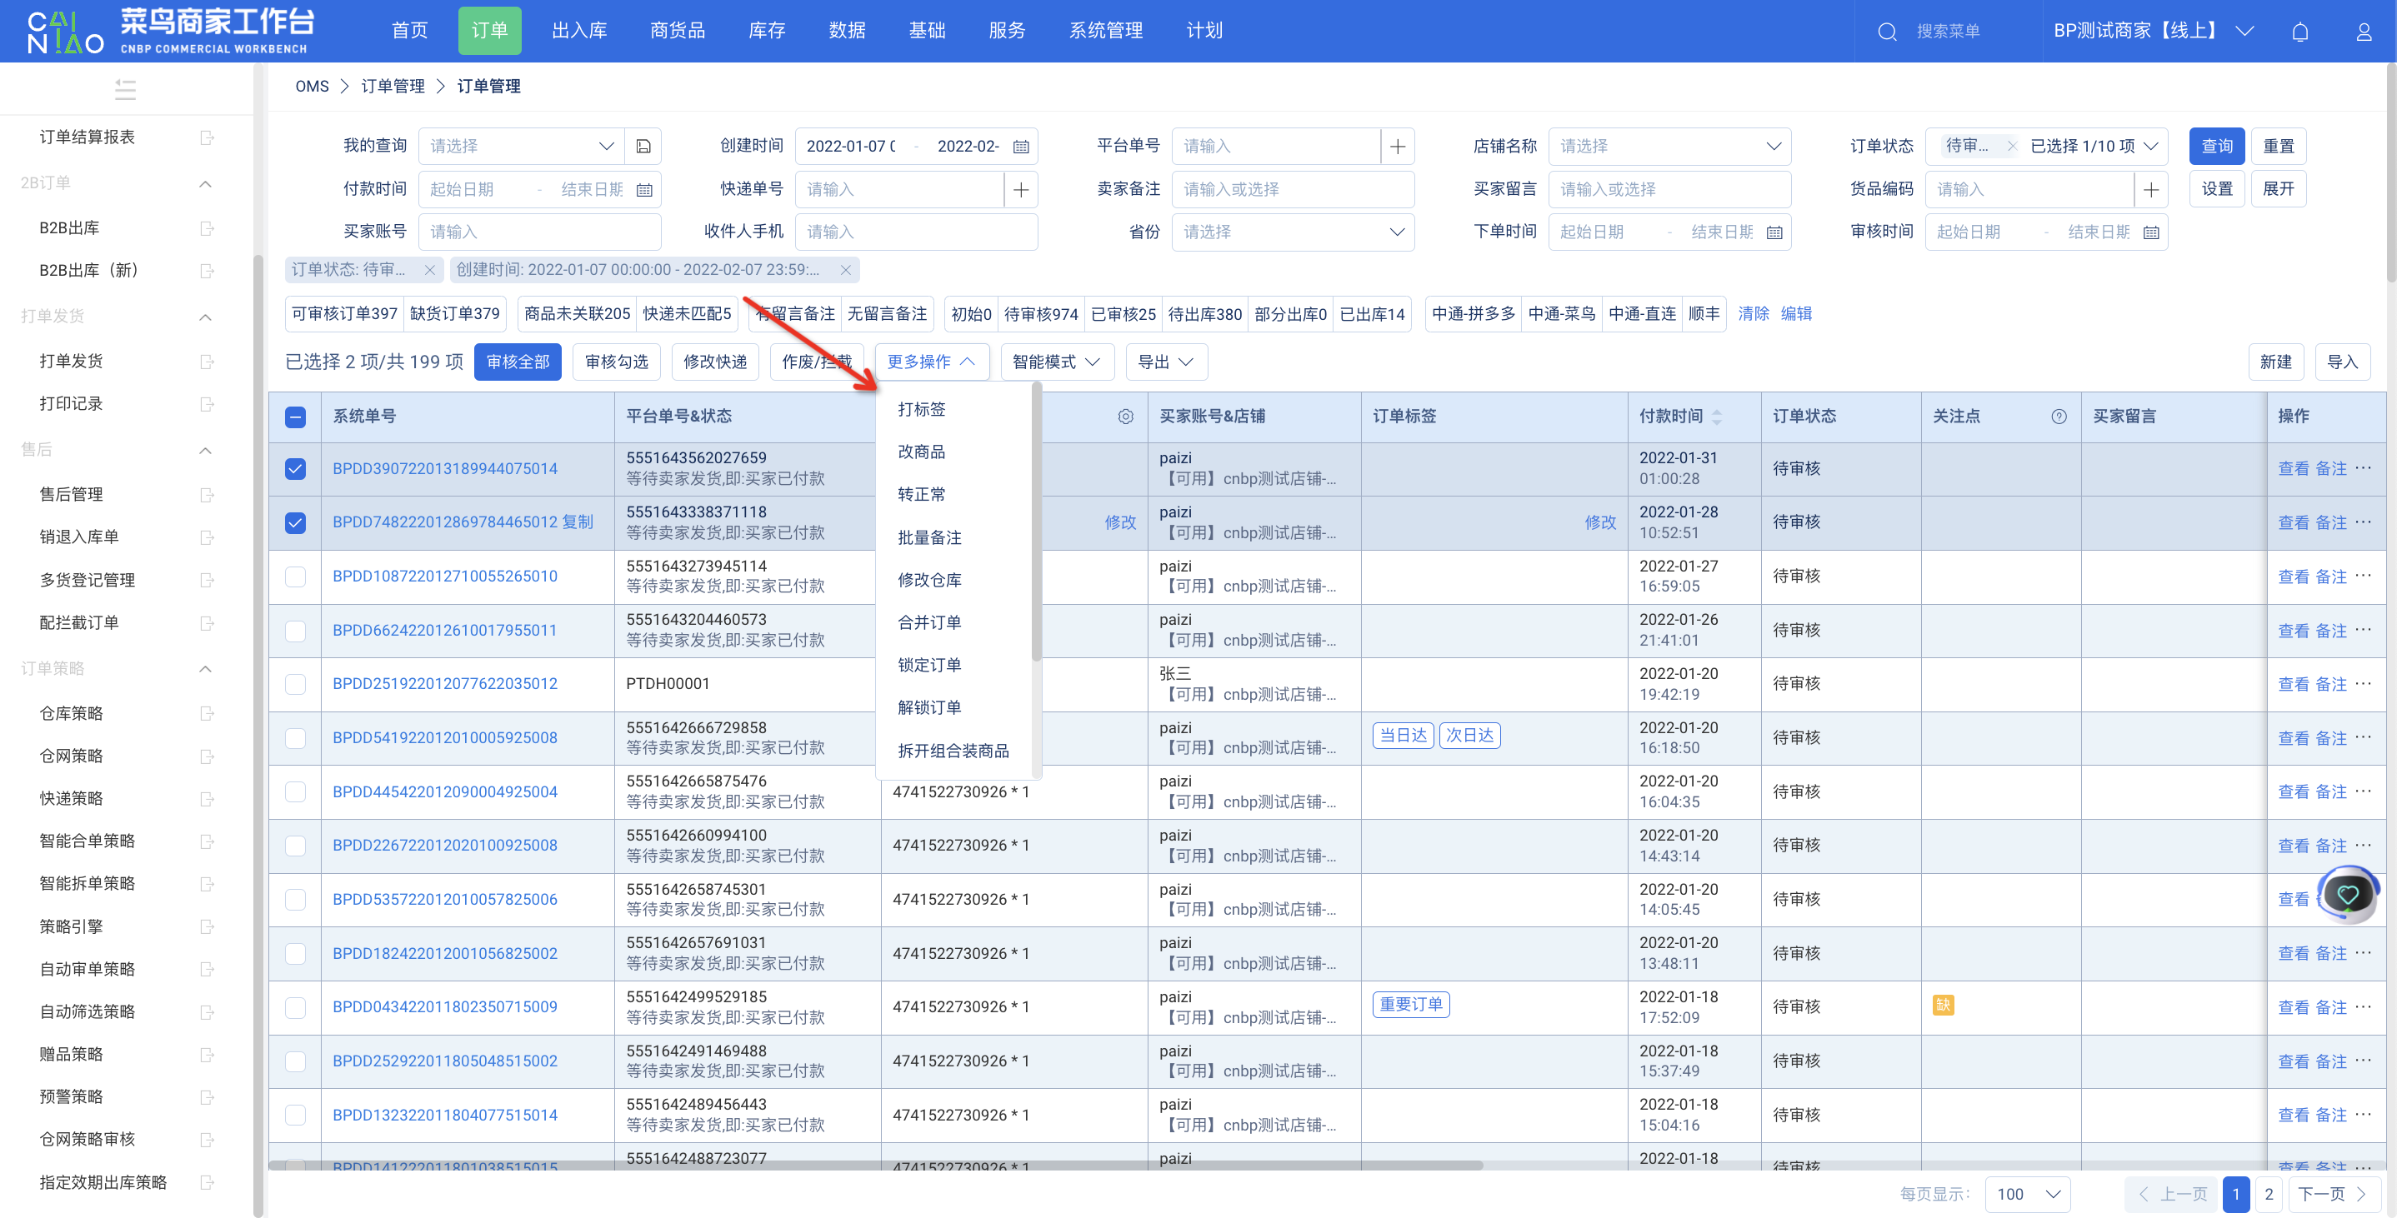Open the 店铺名称 dropdown
The width and height of the screenshot is (2397, 1218).
click(1669, 146)
